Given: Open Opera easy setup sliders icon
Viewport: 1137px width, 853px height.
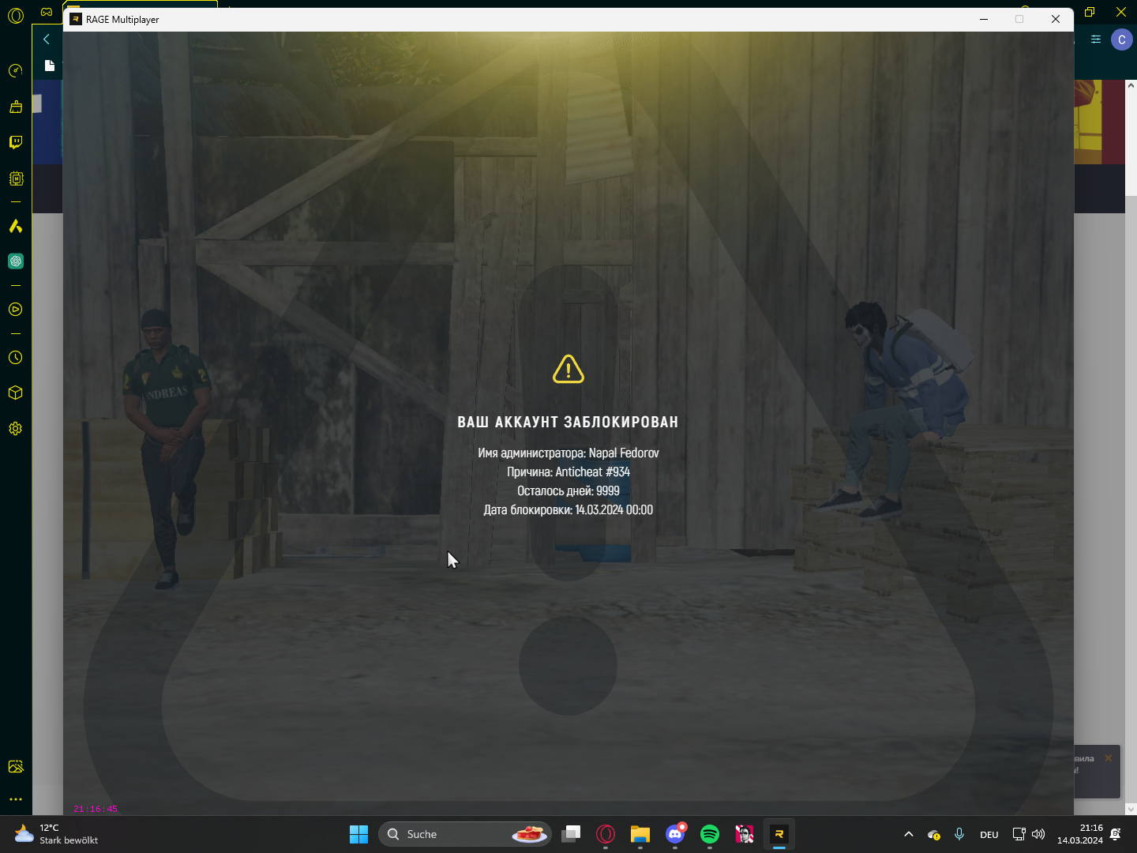Looking at the screenshot, I should coord(1096,39).
